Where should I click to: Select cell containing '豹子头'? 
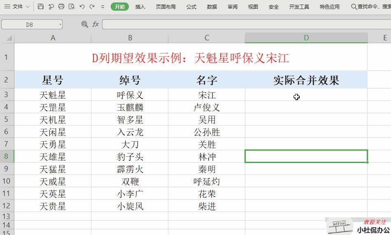pyautogui.click(x=130, y=156)
